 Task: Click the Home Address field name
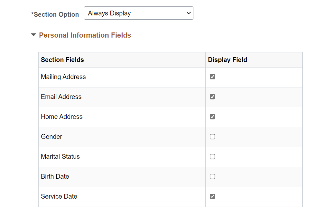pos(62,117)
